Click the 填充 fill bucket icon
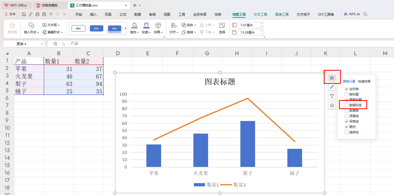Viewport: 394px width, 195px height. pos(134,25)
